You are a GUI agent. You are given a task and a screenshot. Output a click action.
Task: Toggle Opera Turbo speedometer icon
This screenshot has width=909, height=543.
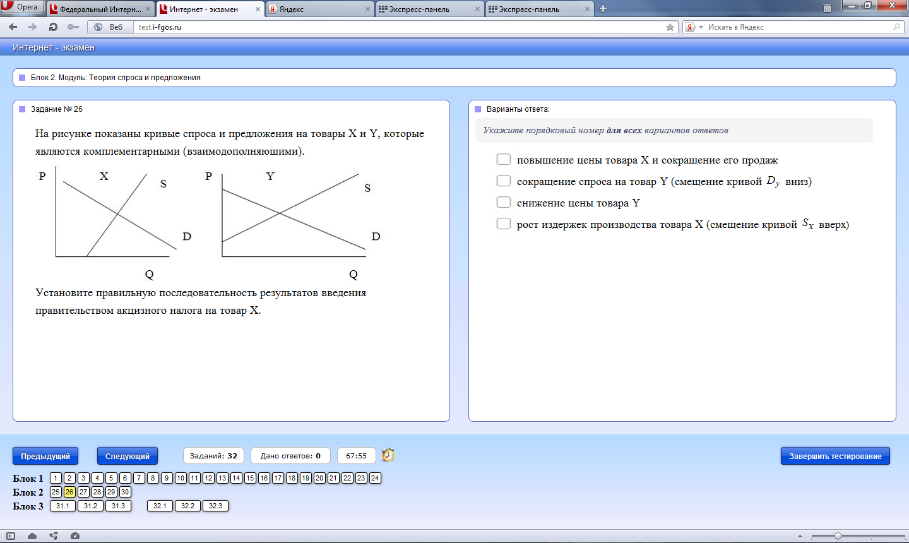coord(75,536)
